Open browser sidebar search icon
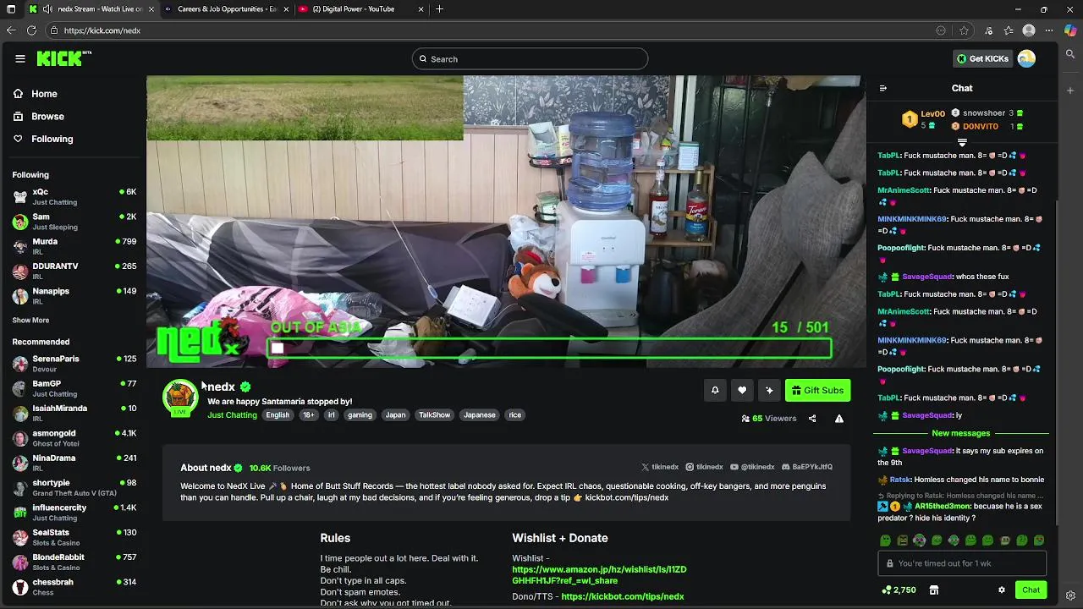Viewport: 1083px width, 609px height. click(1070, 54)
